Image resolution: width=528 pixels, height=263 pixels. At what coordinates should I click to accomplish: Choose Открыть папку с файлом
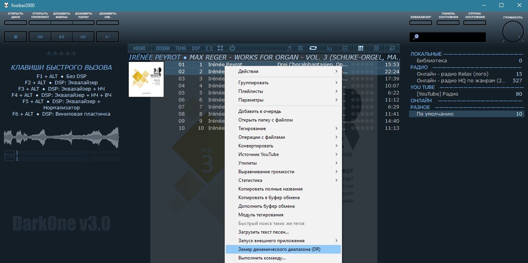pos(283,120)
